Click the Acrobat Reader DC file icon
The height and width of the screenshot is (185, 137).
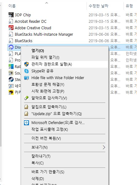pyautogui.click(x=11, y=21)
